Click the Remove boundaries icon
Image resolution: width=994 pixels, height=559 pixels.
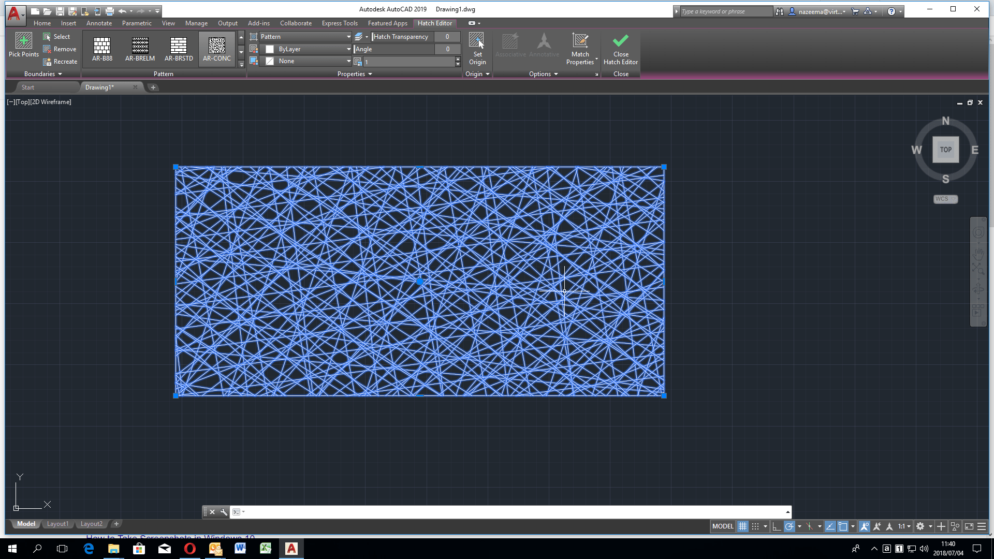[47, 49]
